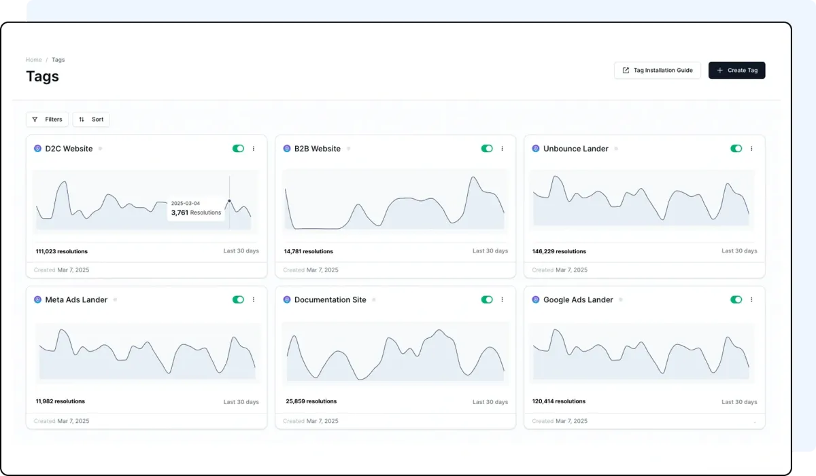Switch off the Unbounce Lander toggle
This screenshot has height=476, width=816.
(x=736, y=149)
